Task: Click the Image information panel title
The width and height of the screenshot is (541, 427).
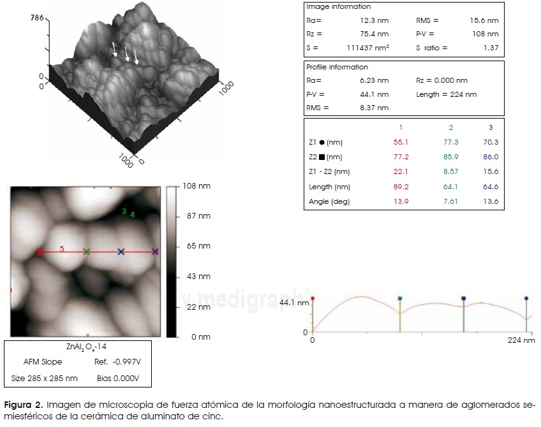Action: point(338,7)
